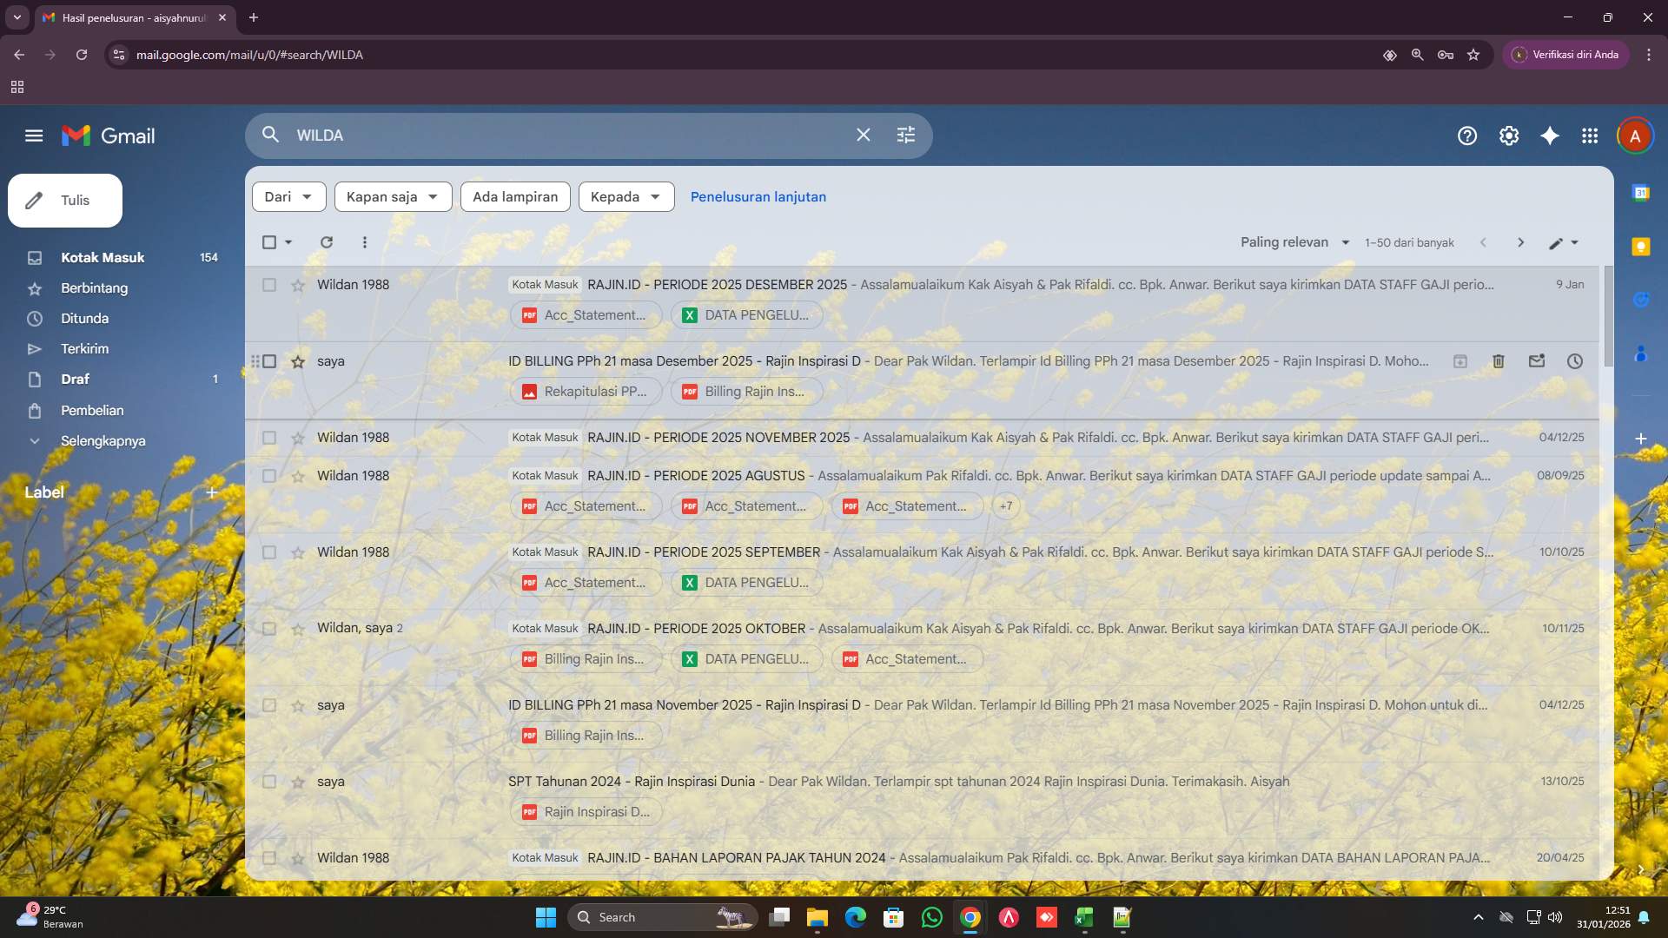Open the Gemini sparkle icon

point(1549,135)
